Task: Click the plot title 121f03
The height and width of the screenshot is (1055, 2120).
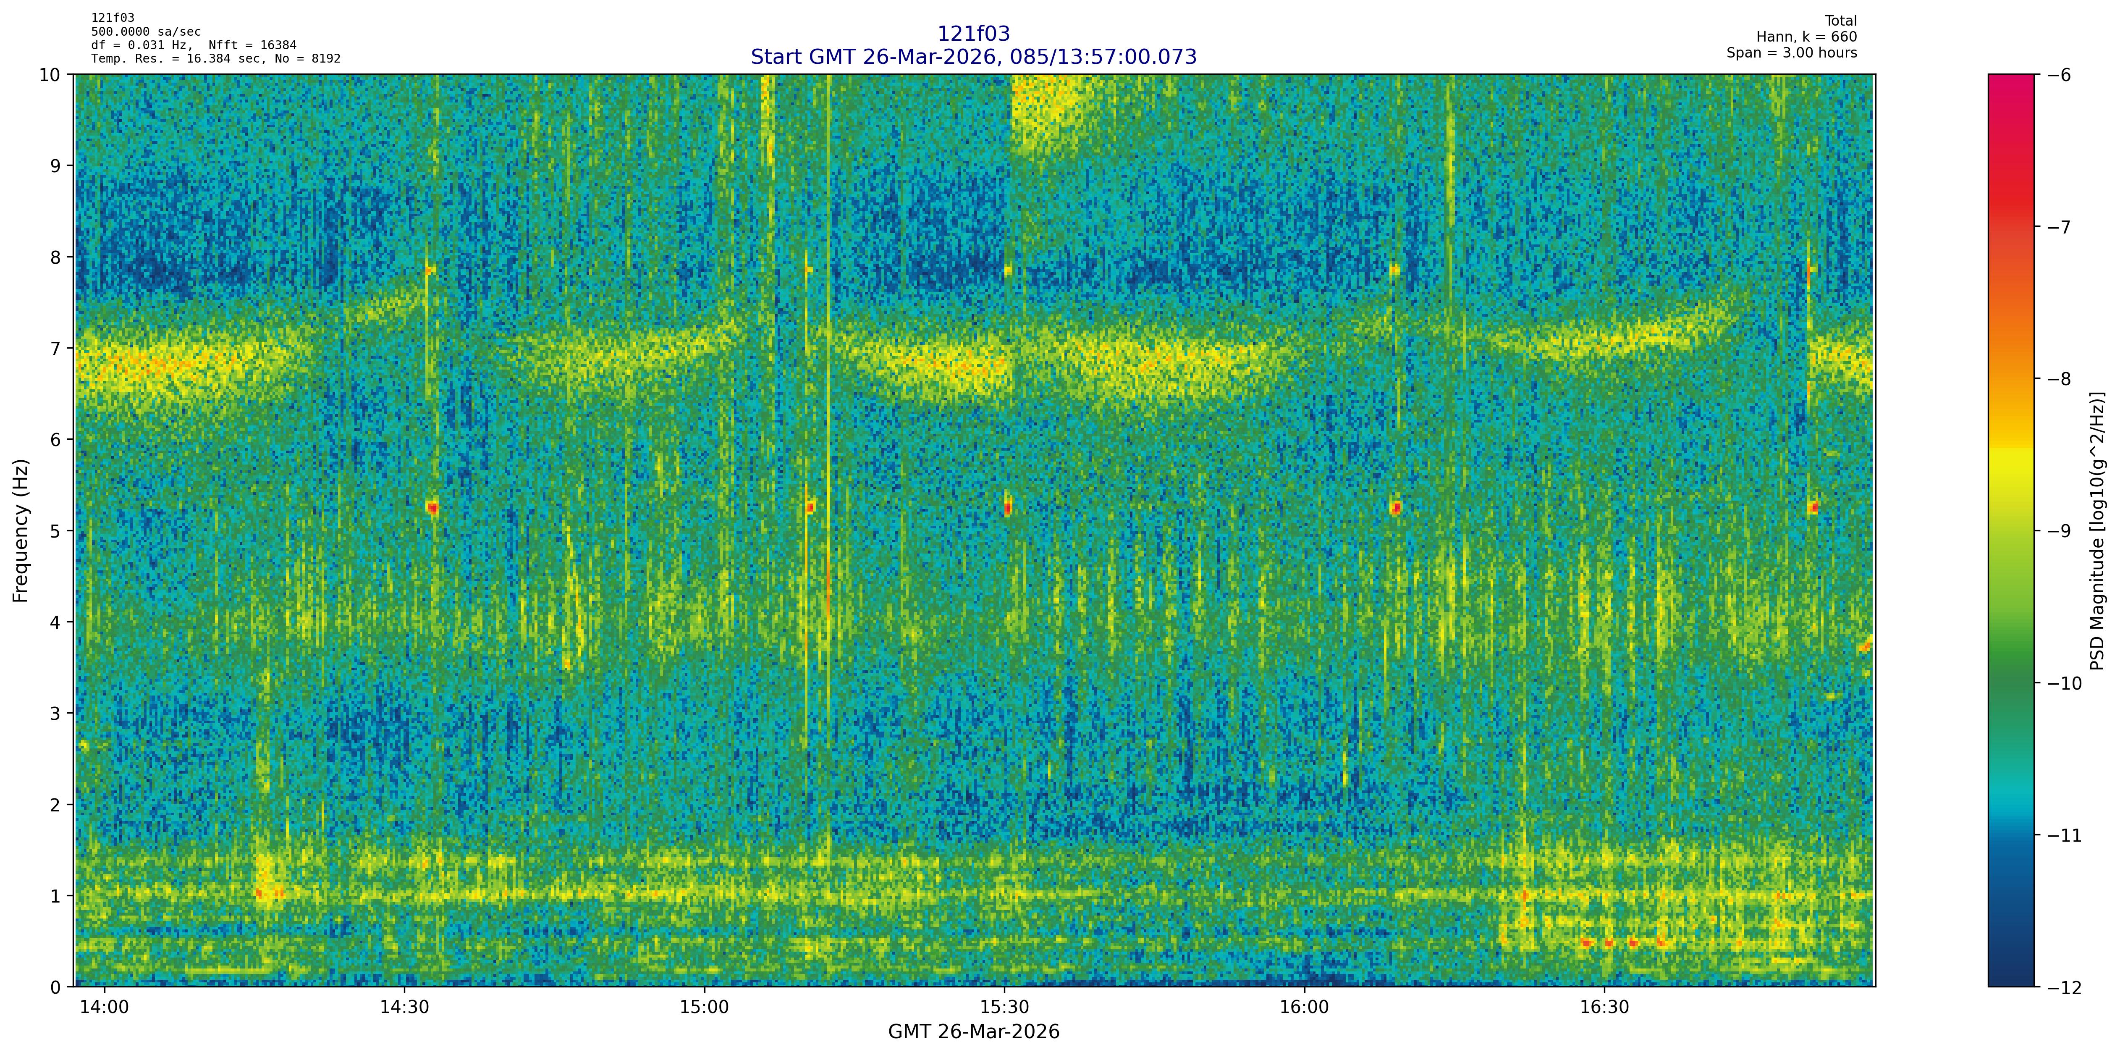Action: click(974, 34)
